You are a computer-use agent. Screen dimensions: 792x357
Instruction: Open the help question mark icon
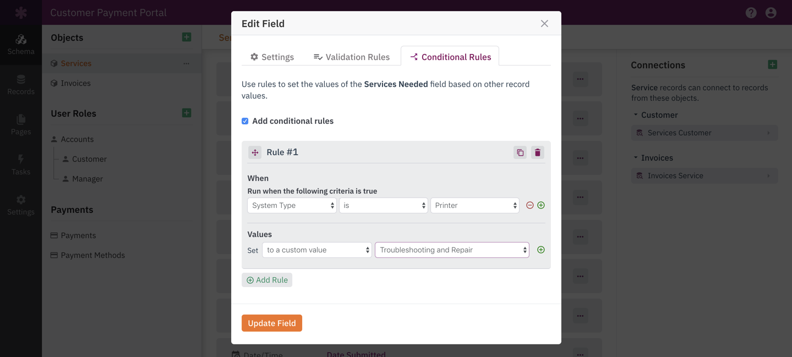[x=751, y=13]
